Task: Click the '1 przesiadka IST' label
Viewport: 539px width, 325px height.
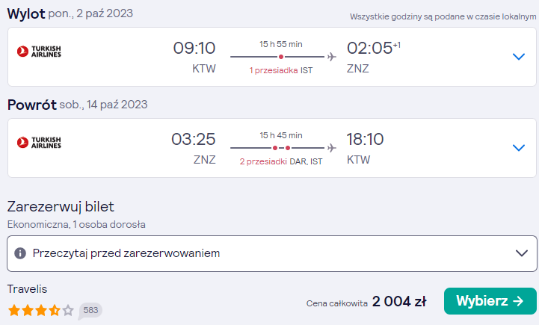Action: tap(281, 70)
